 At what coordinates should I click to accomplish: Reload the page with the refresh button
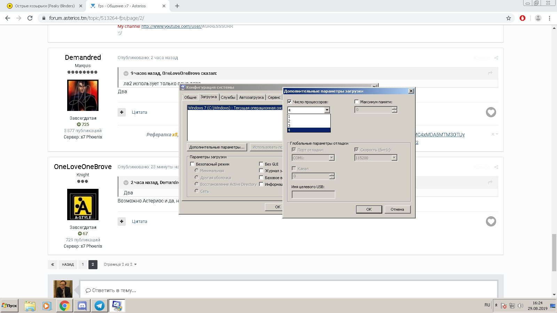tap(30, 18)
